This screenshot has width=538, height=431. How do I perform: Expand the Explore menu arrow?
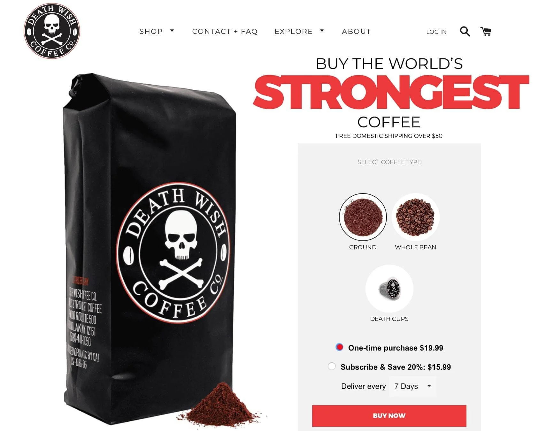(x=322, y=31)
